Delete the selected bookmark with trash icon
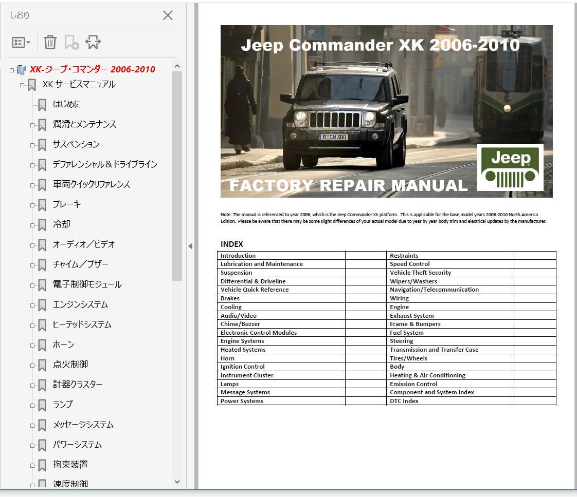The width and height of the screenshot is (577, 497). pyautogui.click(x=50, y=42)
